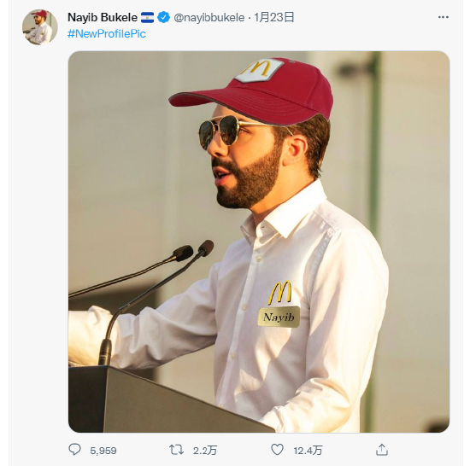Click the 2.2万 retweet count

click(205, 451)
